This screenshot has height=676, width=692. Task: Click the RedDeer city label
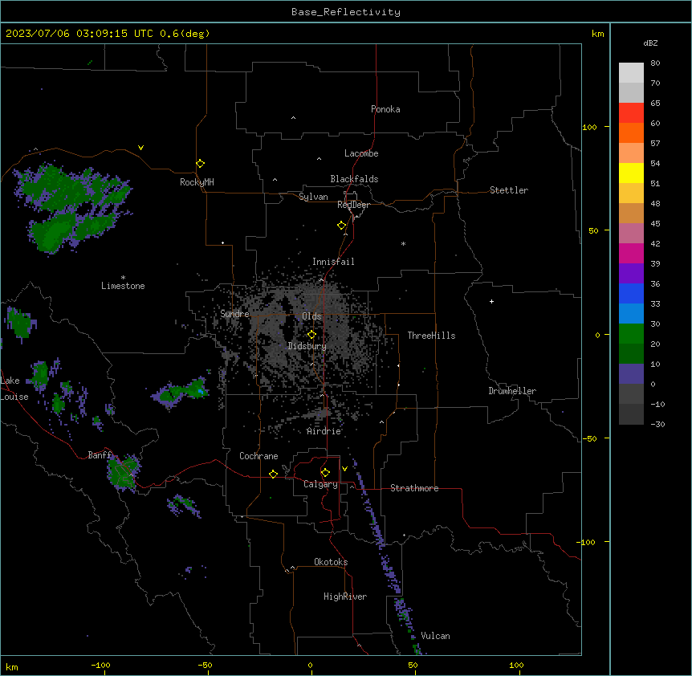[353, 205]
